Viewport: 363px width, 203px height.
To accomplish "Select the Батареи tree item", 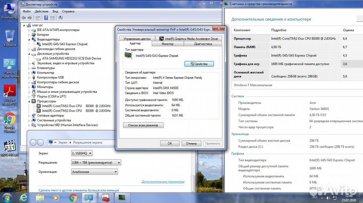I will coord(43,35).
